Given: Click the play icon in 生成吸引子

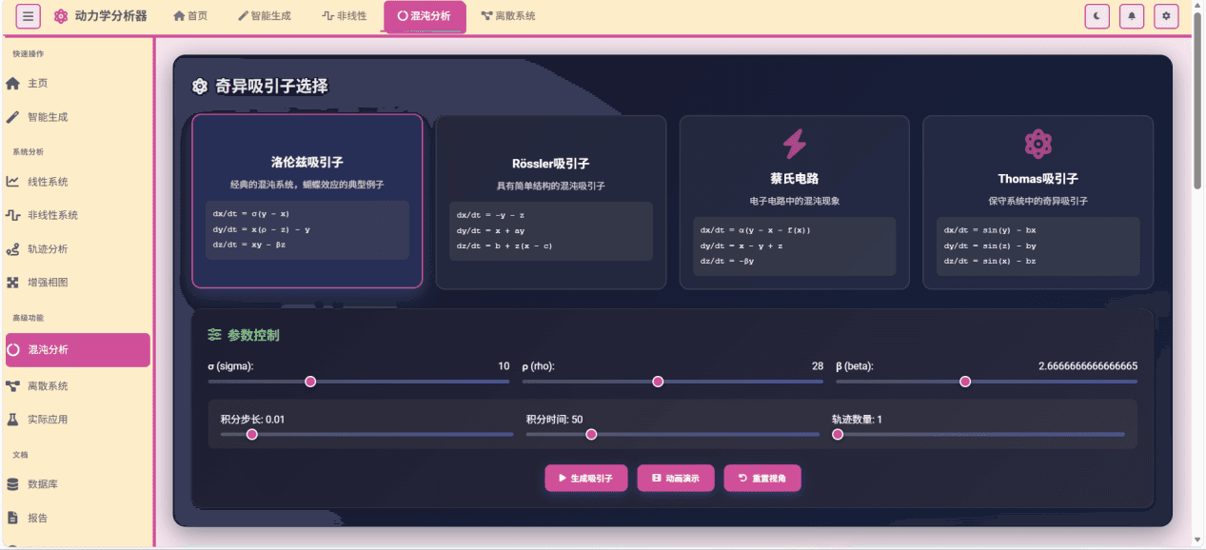Looking at the screenshot, I should tap(563, 478).
